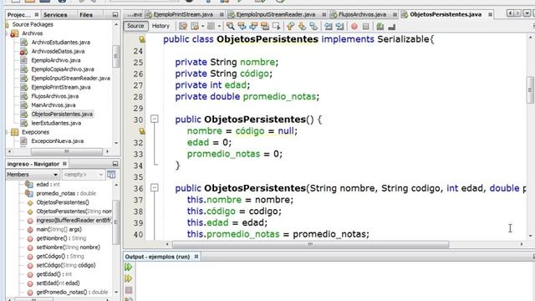Close the Navigator panel tab
Screen dimensions: 535x301
coord(64,164)
